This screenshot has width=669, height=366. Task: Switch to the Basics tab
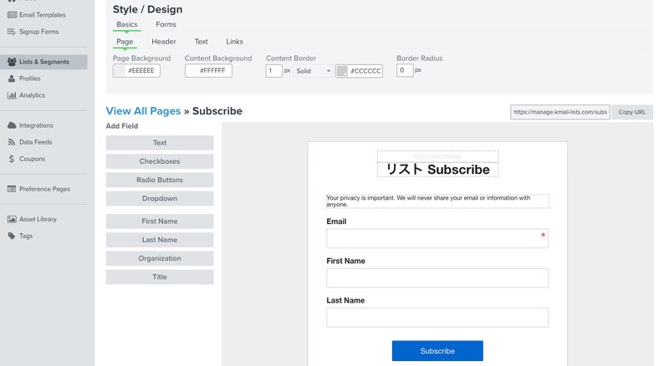pyautogui.click(x=127, y=24)
